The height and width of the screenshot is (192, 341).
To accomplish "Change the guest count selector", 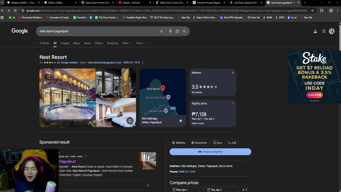I will [x=245, y=190].
